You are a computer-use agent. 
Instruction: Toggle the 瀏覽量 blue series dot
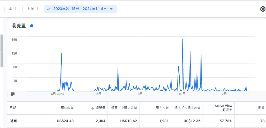32,26
